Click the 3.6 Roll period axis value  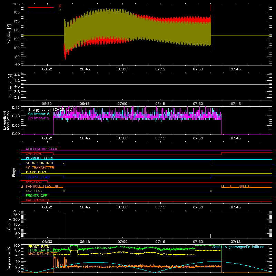17,97
